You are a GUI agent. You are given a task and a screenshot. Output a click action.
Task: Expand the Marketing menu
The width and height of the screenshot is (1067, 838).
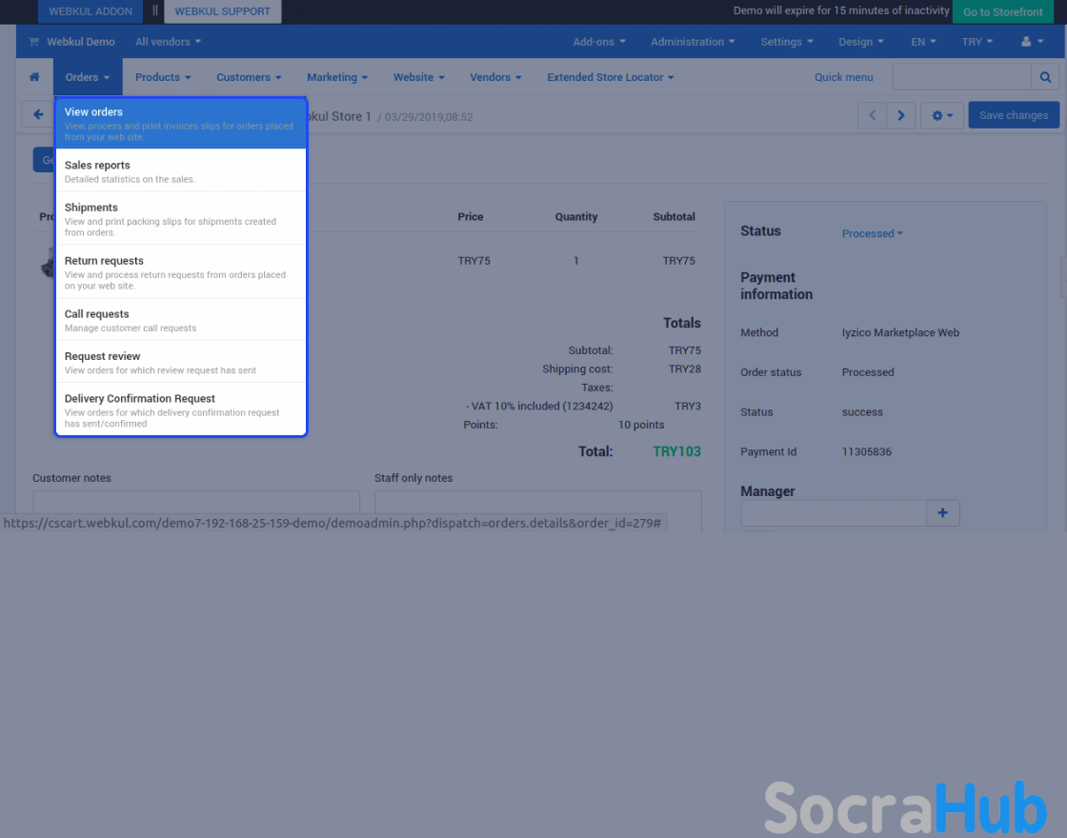(x=337, y=77)
